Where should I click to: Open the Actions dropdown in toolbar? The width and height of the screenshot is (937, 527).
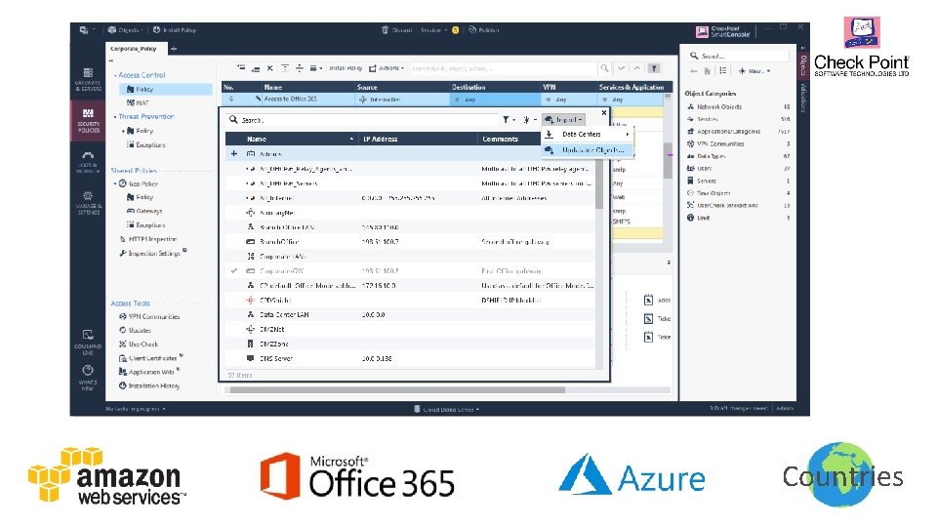point(387,68)
